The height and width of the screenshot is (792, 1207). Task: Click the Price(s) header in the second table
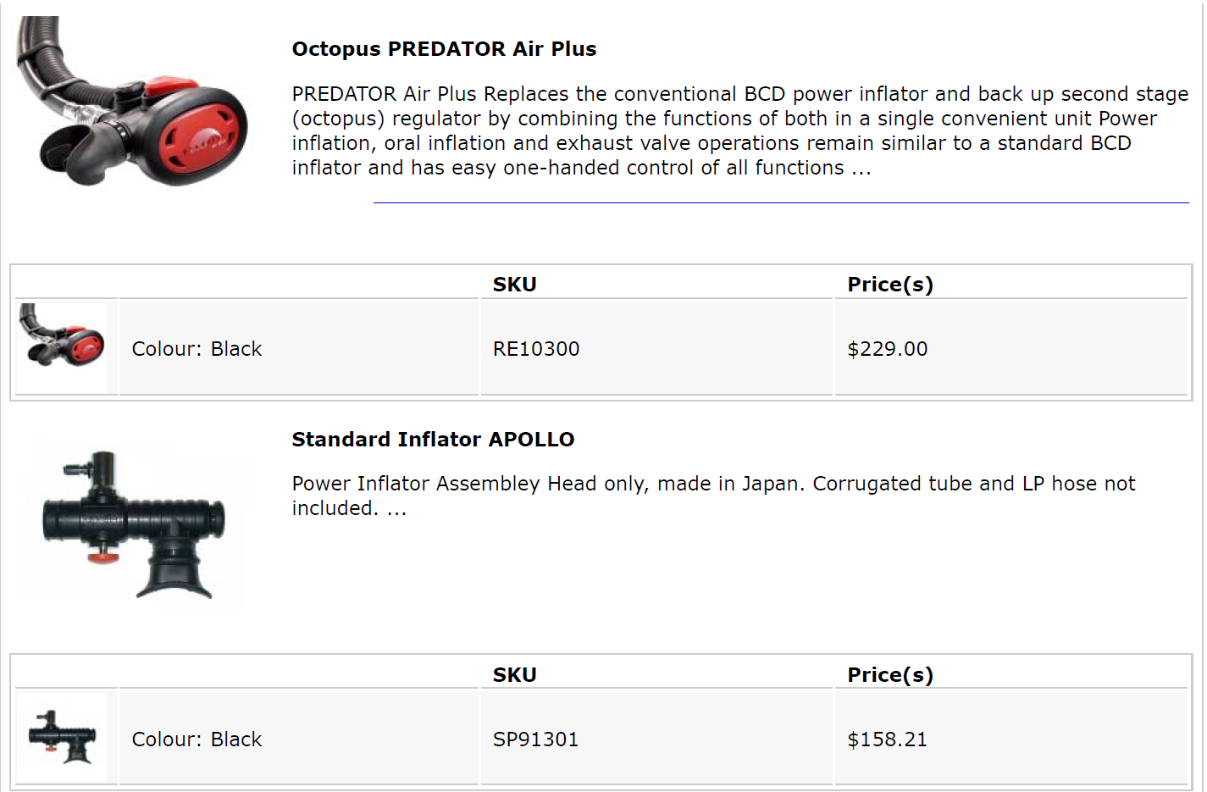[x=890, y=675]
